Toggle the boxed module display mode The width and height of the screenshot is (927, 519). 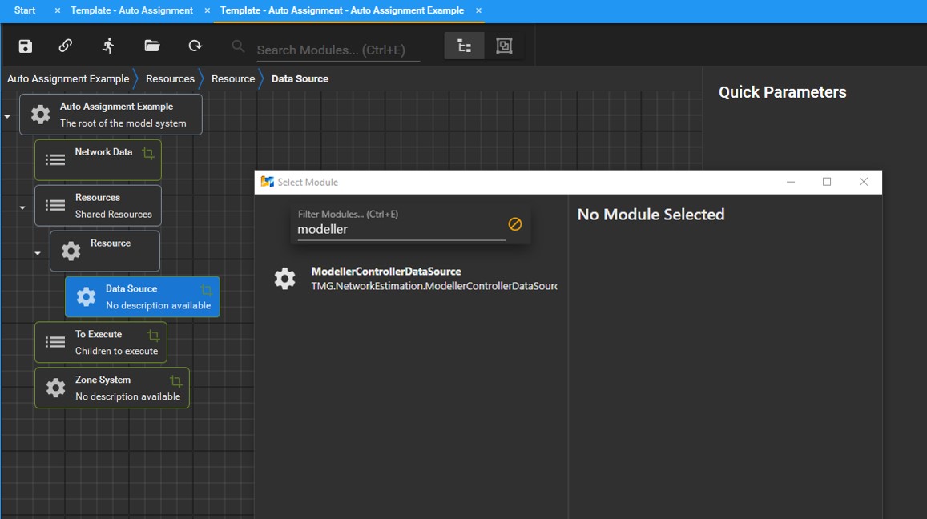tap(504, 46)
